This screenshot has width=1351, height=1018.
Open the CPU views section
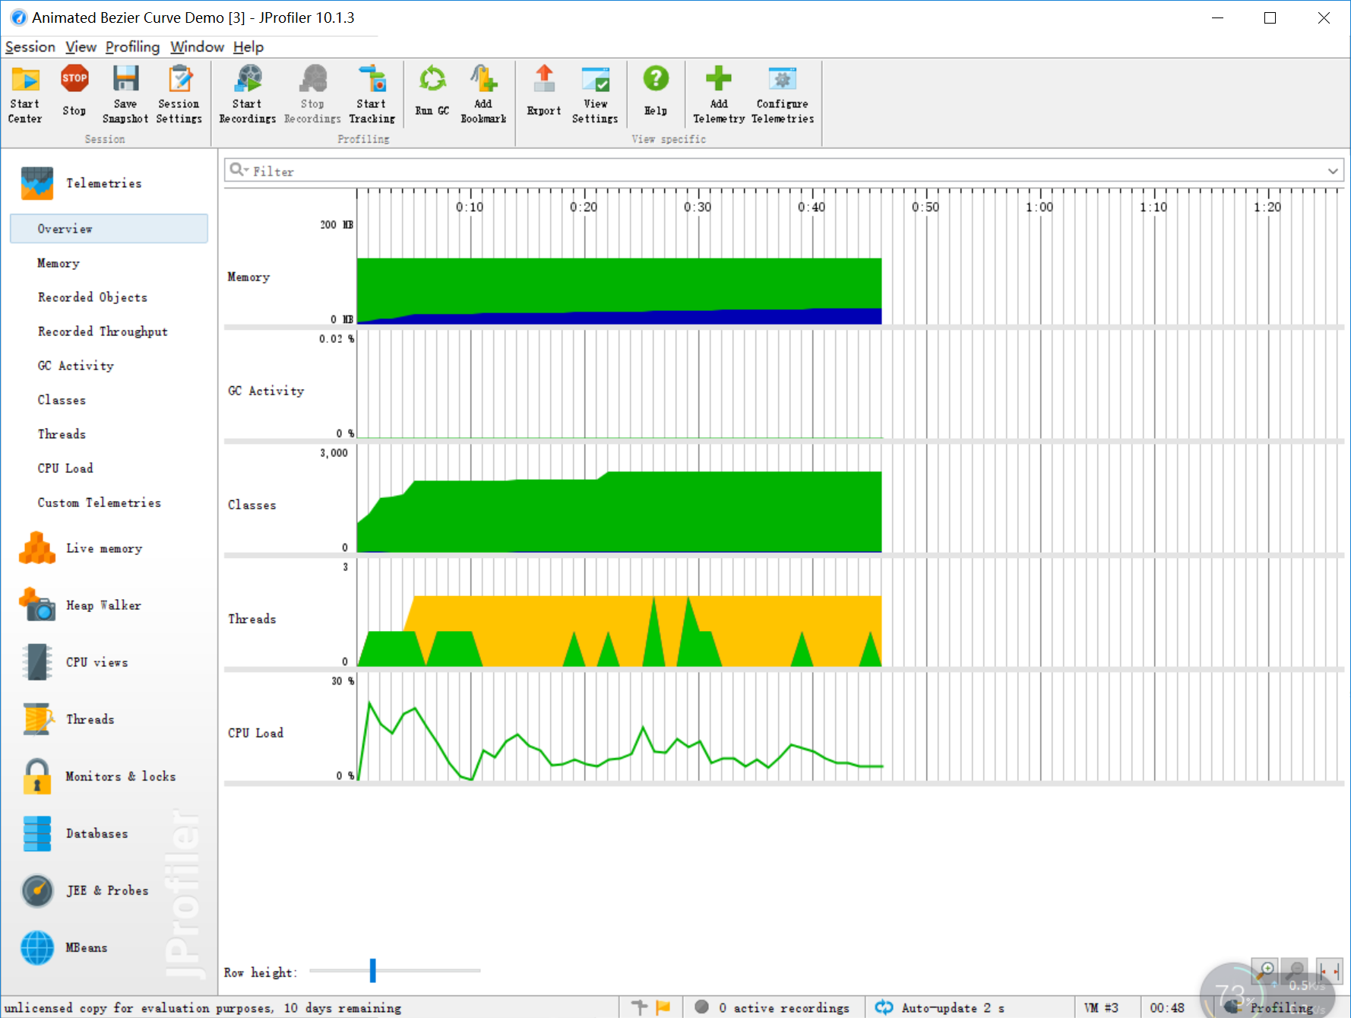(x=109, y=662)
